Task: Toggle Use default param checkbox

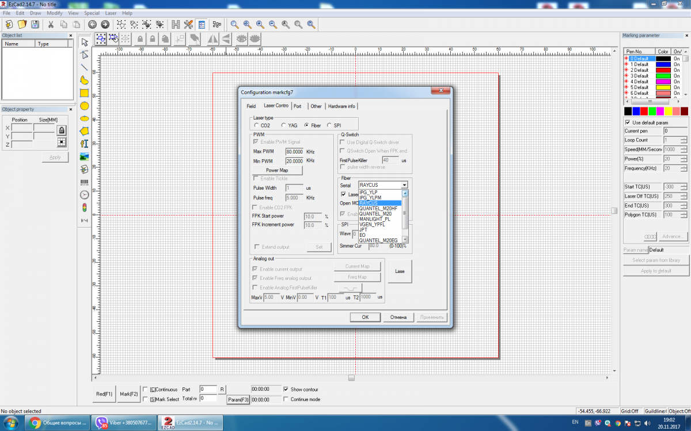Action: pos(628,122)
